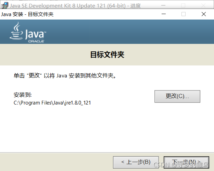Click the Java 安装 - 目标文件夹 title text

point(27,14)
